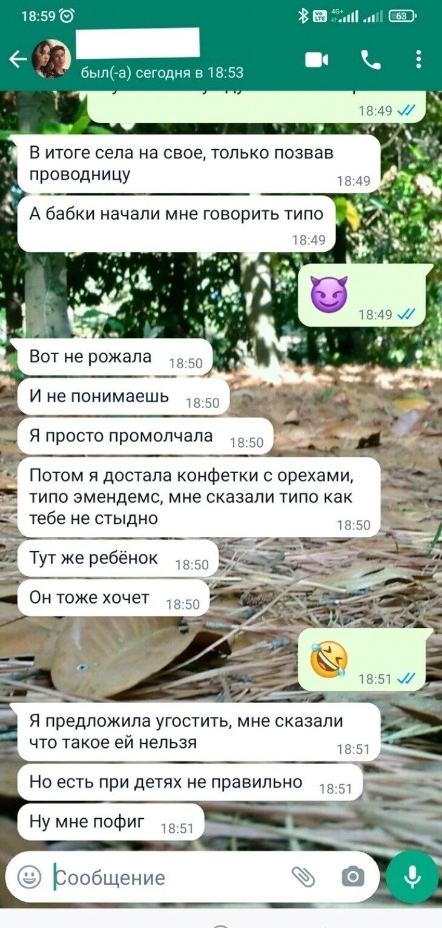The height and width of the screenshot is (928, 442).
Task: Select the "Вот не рожала" message
Action: click(115, 357)
